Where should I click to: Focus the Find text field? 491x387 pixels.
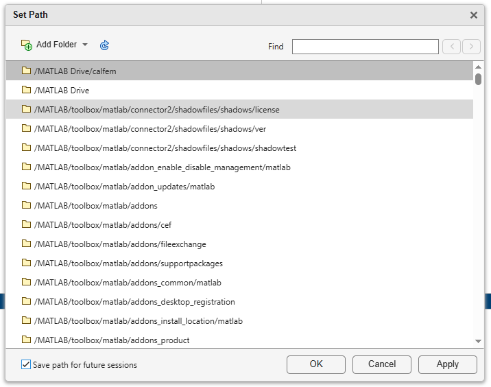click(365, 47)
